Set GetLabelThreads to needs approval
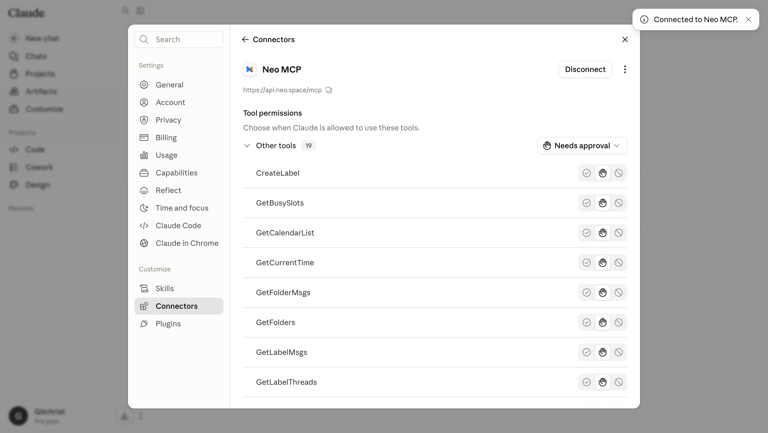 603,382
